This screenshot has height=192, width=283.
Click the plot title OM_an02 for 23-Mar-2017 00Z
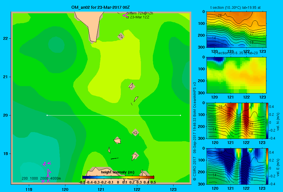tap(100, 7)
